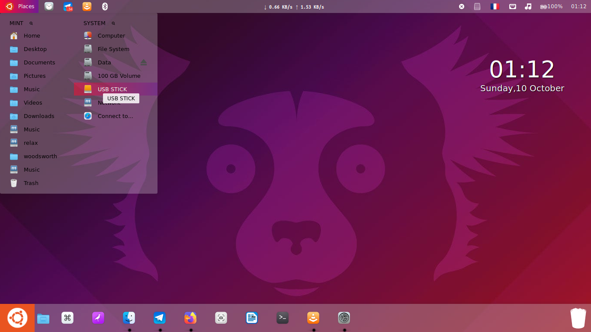Open Telegram tray icon with 34 badge

pyautogui.click(x=68, y=6)
